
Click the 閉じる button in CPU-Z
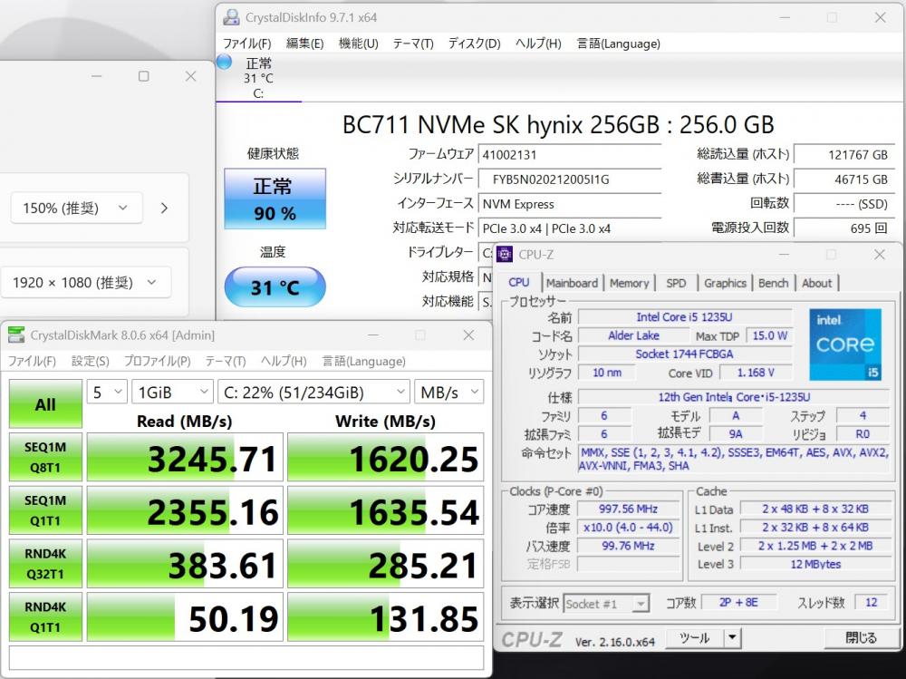click(860, 638)
